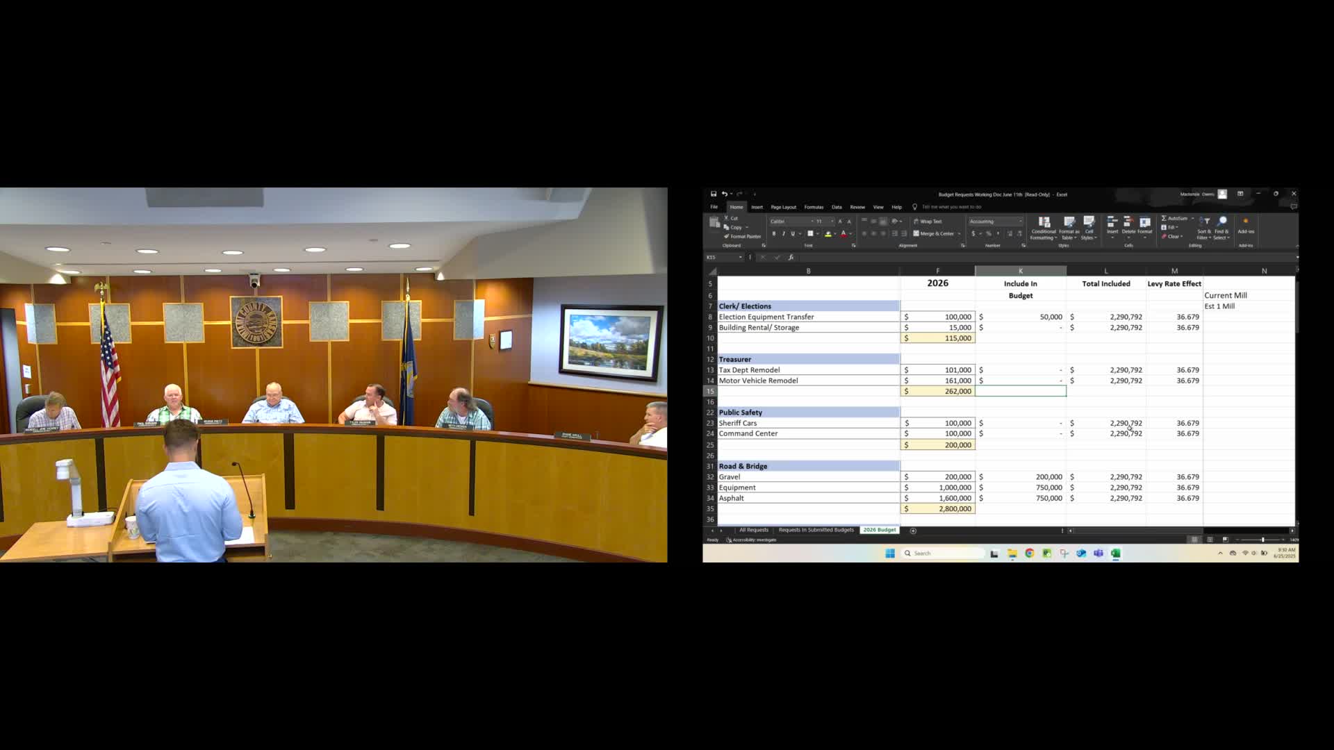Switch to the Formulas ribbon tab
This screenshot has height=750, width=1334.
tap(814, 207)
